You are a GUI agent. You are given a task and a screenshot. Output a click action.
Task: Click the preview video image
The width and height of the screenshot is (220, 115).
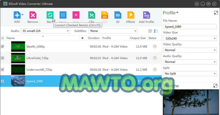point(191,102)
